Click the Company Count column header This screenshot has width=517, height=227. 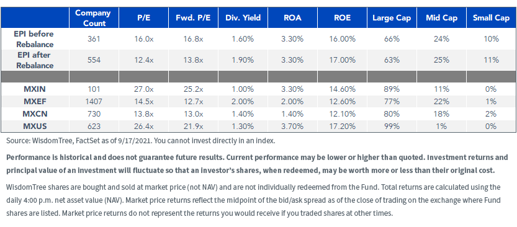pyautogui.click(x=94, y=18)
